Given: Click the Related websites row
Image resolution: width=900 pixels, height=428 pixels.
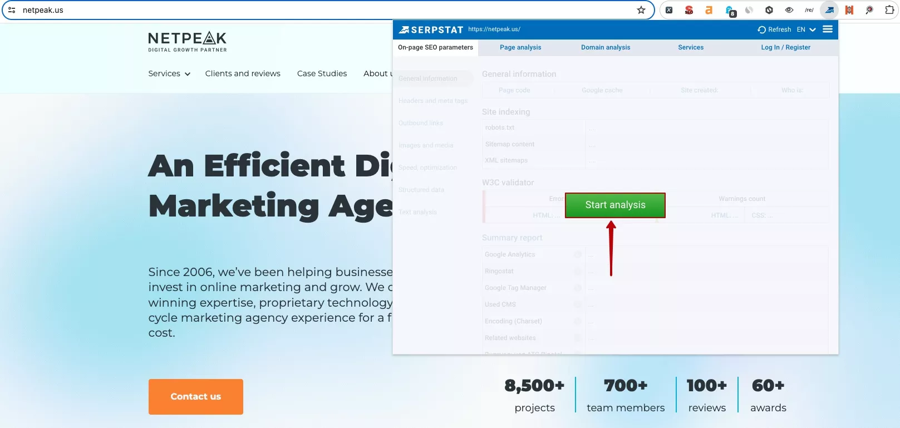Looking at the screenshot, I should click(655, 338).
